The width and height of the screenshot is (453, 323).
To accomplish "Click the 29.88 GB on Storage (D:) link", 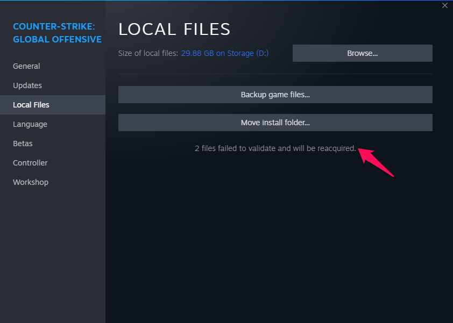I will (x=225, y=53).
